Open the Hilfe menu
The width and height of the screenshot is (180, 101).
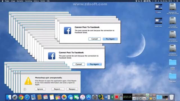(48, 1)
